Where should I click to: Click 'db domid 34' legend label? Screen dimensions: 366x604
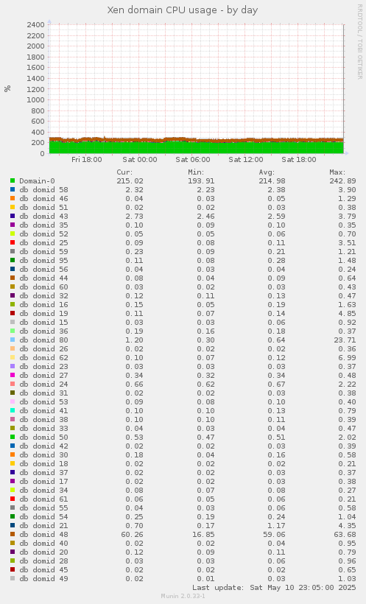tap(43, 491)
